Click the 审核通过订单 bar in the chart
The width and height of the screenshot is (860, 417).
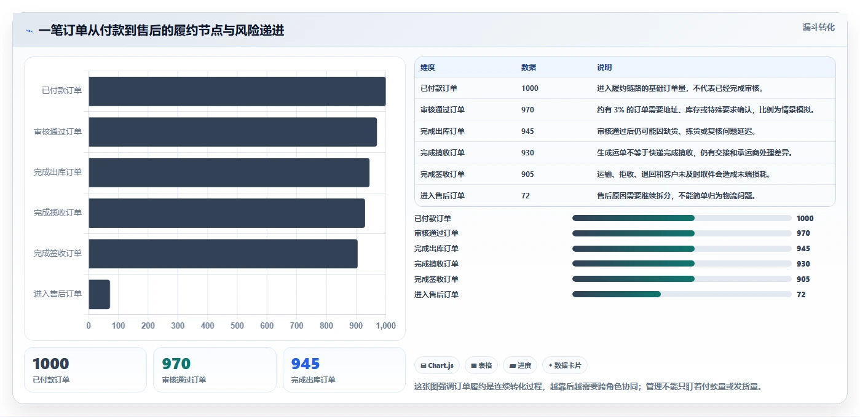pyautogui.click(x=233, y=131)
